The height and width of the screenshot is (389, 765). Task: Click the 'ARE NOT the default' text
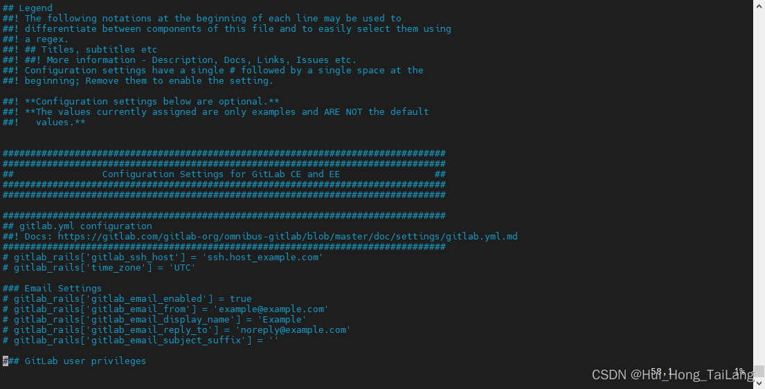pyautogui.click(x=376, y=111)
